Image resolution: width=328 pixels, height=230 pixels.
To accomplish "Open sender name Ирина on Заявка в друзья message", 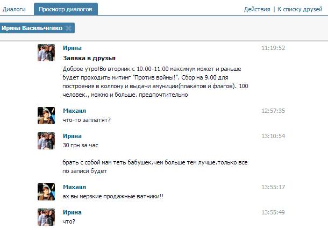I will point(72,48).
